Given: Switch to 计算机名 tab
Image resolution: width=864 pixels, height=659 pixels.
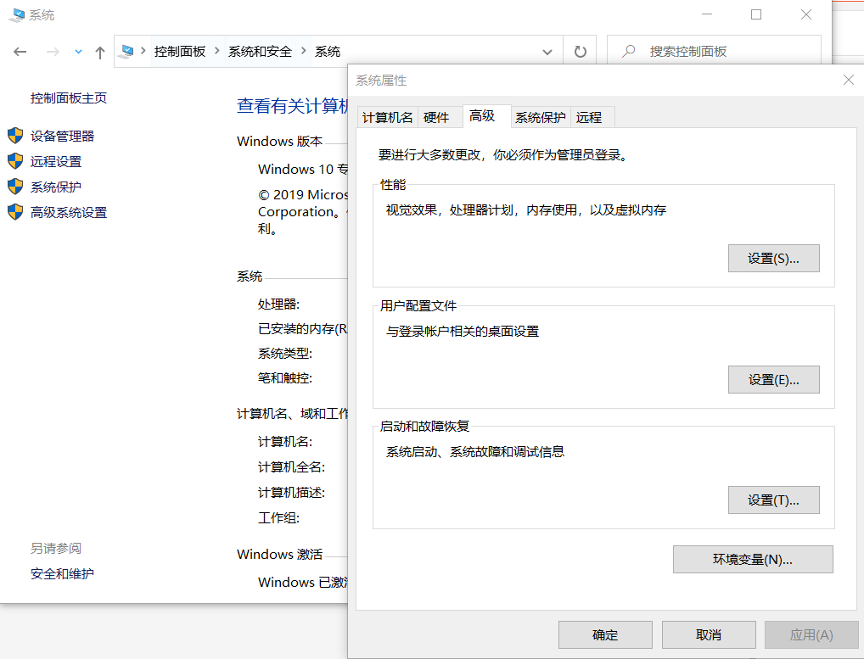Looking at the screenshot, I should point(387,117).
